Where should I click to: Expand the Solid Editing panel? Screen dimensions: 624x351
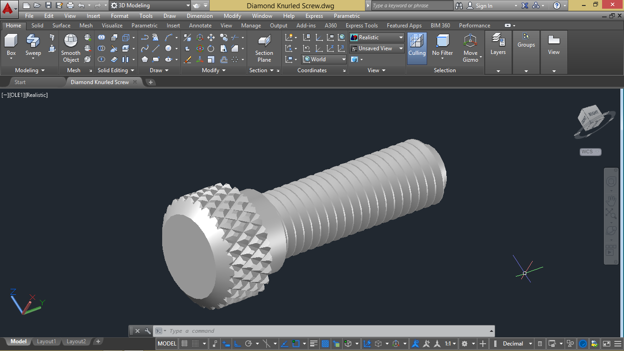[x=116, y=70]
